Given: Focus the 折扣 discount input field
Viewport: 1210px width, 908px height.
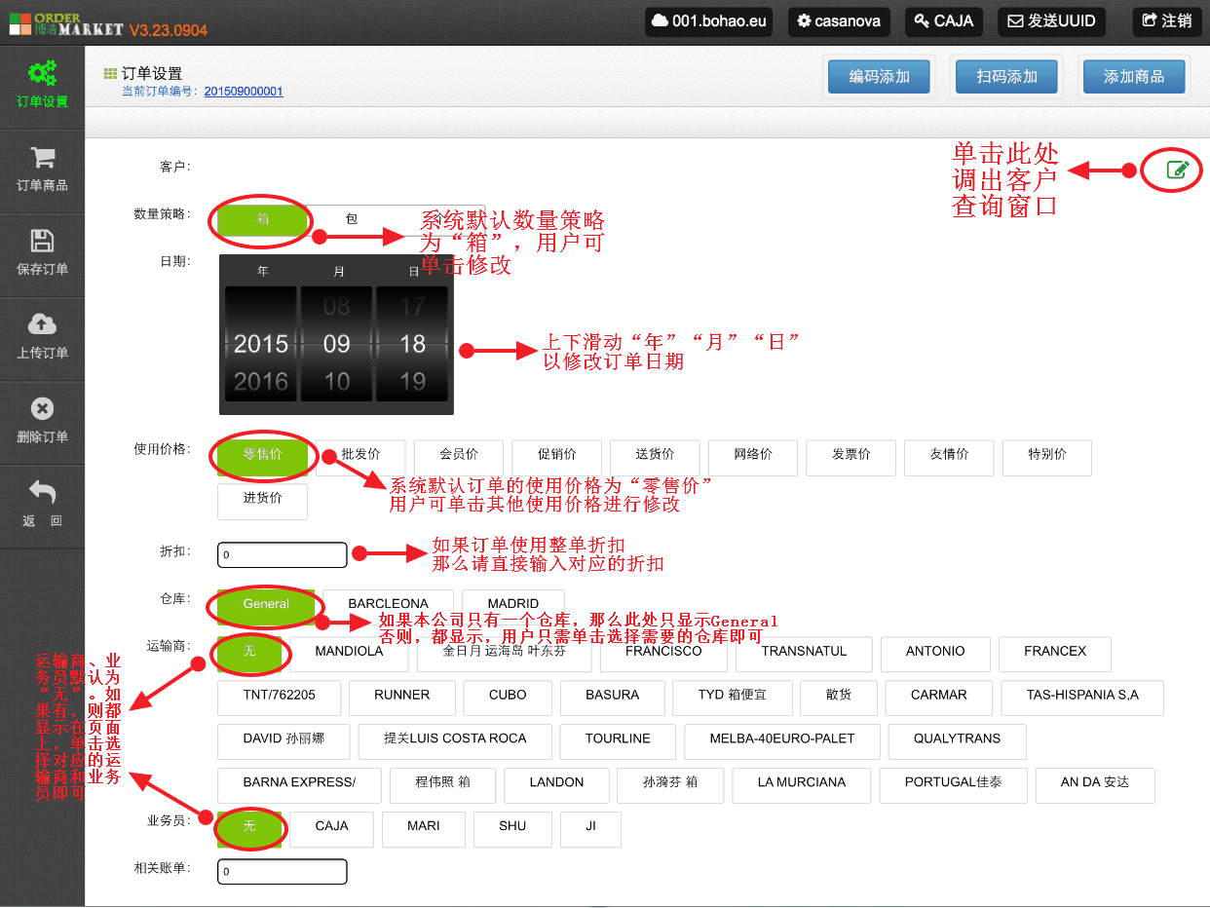Looking at the screenshot, I should (x=283, y=554).
